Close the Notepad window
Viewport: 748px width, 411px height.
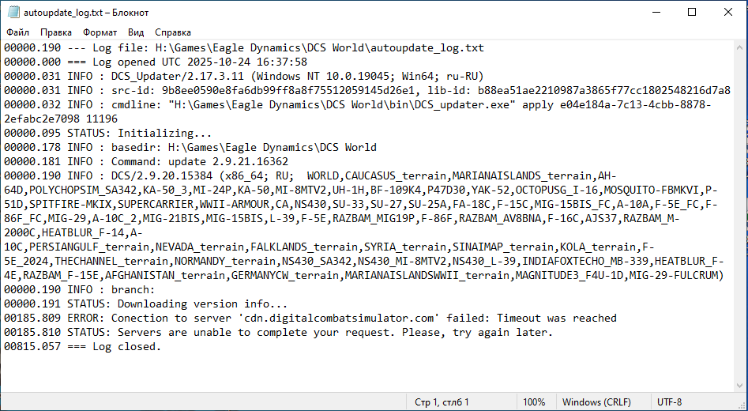[x=729, y=12]
